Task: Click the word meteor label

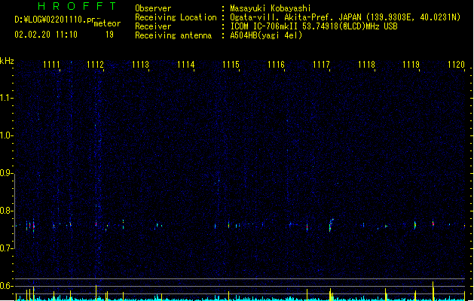Action: click(x=107, y=23)
